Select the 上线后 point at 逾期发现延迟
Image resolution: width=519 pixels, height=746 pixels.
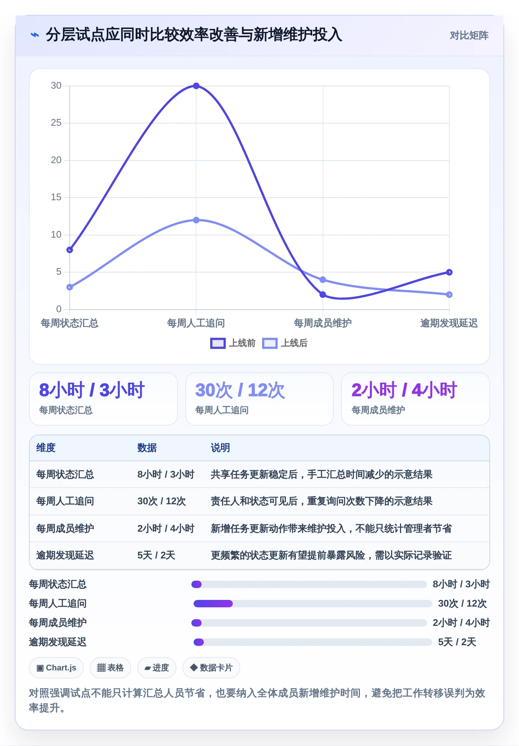coord(449,294)
